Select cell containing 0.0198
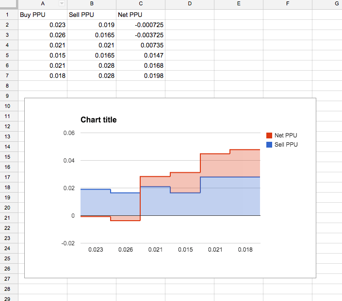 click(141, 75)
